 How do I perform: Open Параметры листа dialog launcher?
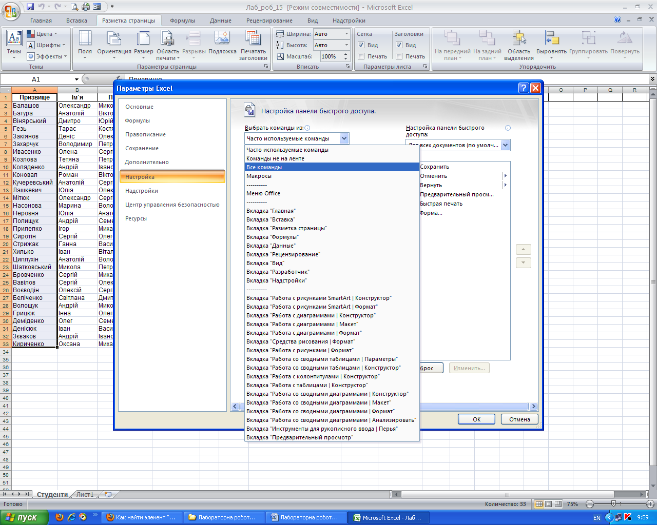point(425,67)
